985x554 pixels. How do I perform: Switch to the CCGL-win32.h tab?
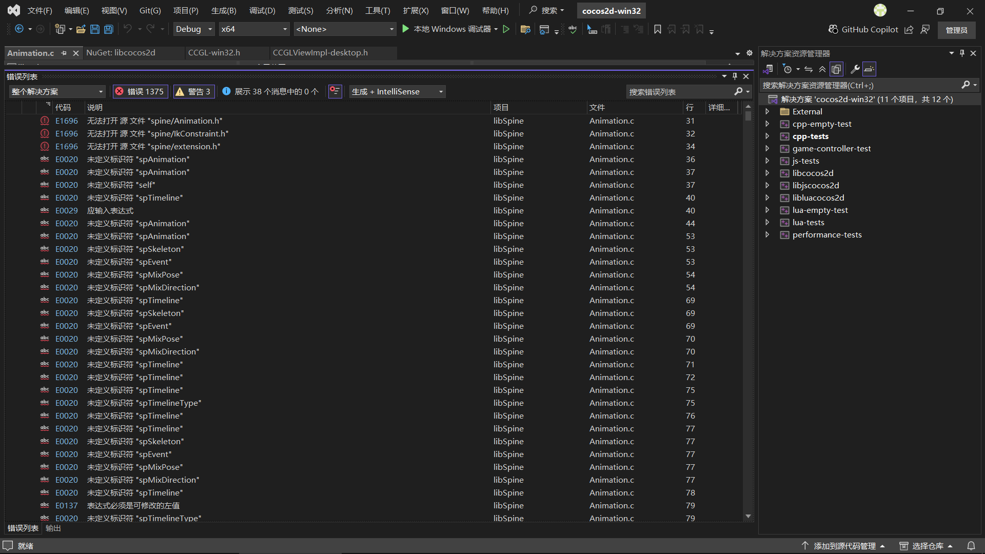214,53
